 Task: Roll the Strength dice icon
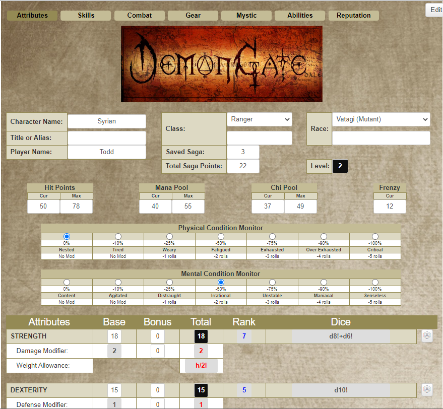pyautogui.click(x=427, y=336)
